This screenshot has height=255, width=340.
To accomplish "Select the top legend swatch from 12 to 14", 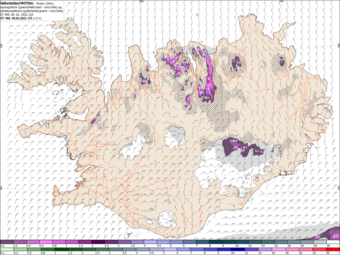I will (x=255, y=242).
